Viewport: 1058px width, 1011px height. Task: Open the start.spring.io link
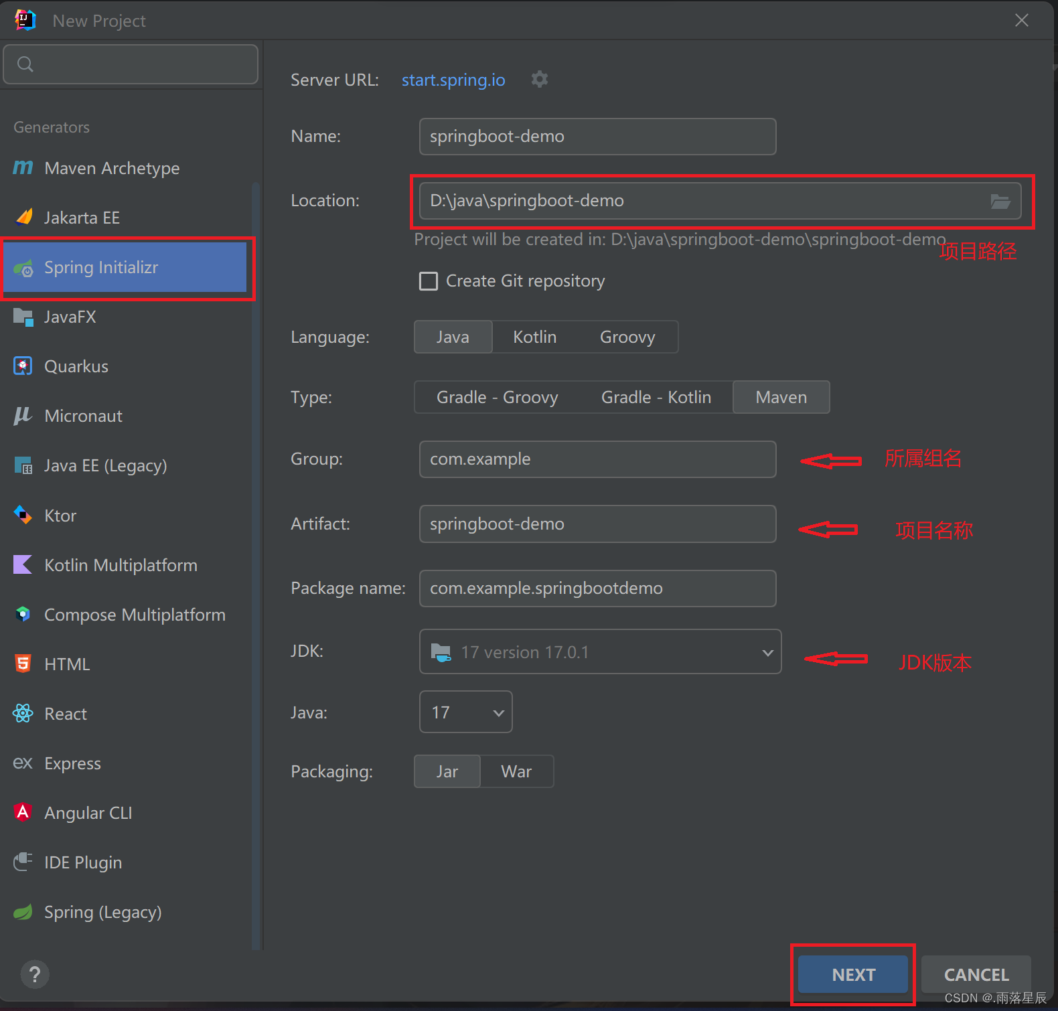pyautogui.click(x=453, y=80)
